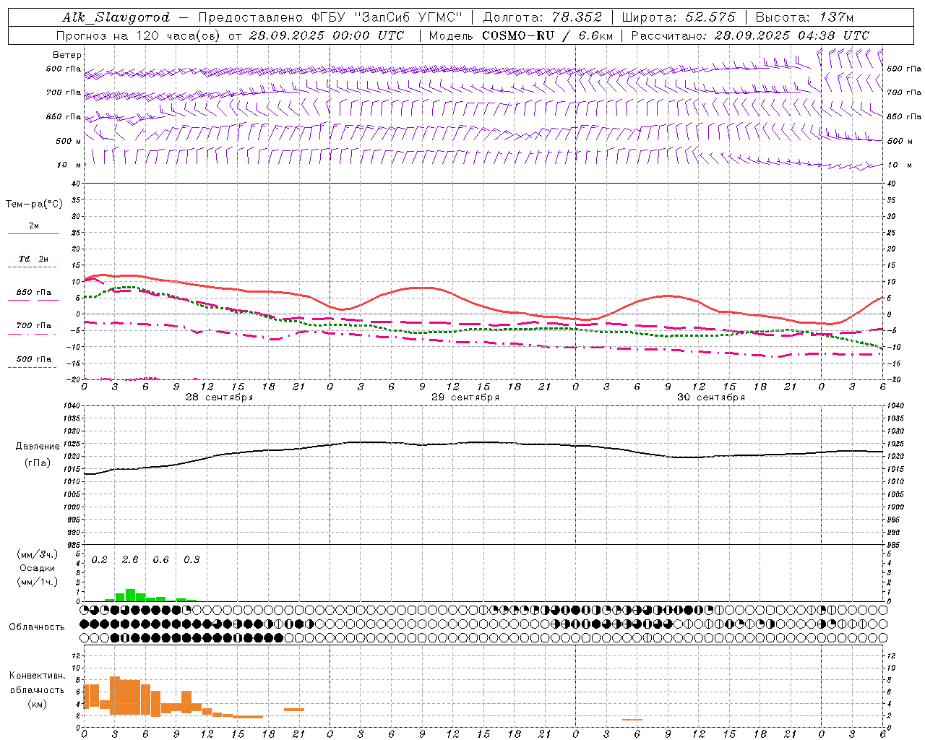Click the "Осадки" precipitation label
This screenshot has width=925, height=740.
point(37,568)
